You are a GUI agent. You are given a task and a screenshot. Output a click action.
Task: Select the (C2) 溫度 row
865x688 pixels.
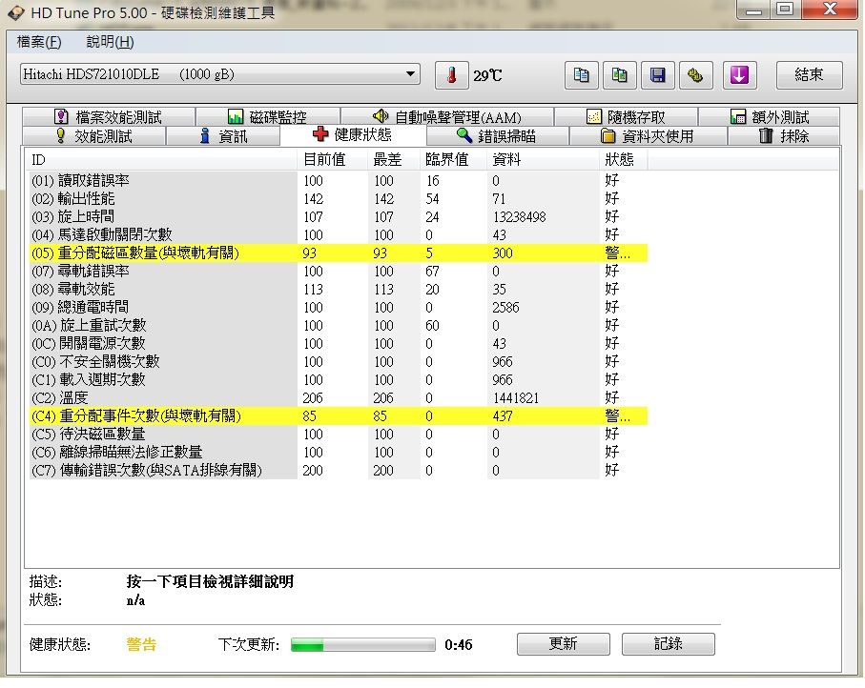(x=339, y=397)
